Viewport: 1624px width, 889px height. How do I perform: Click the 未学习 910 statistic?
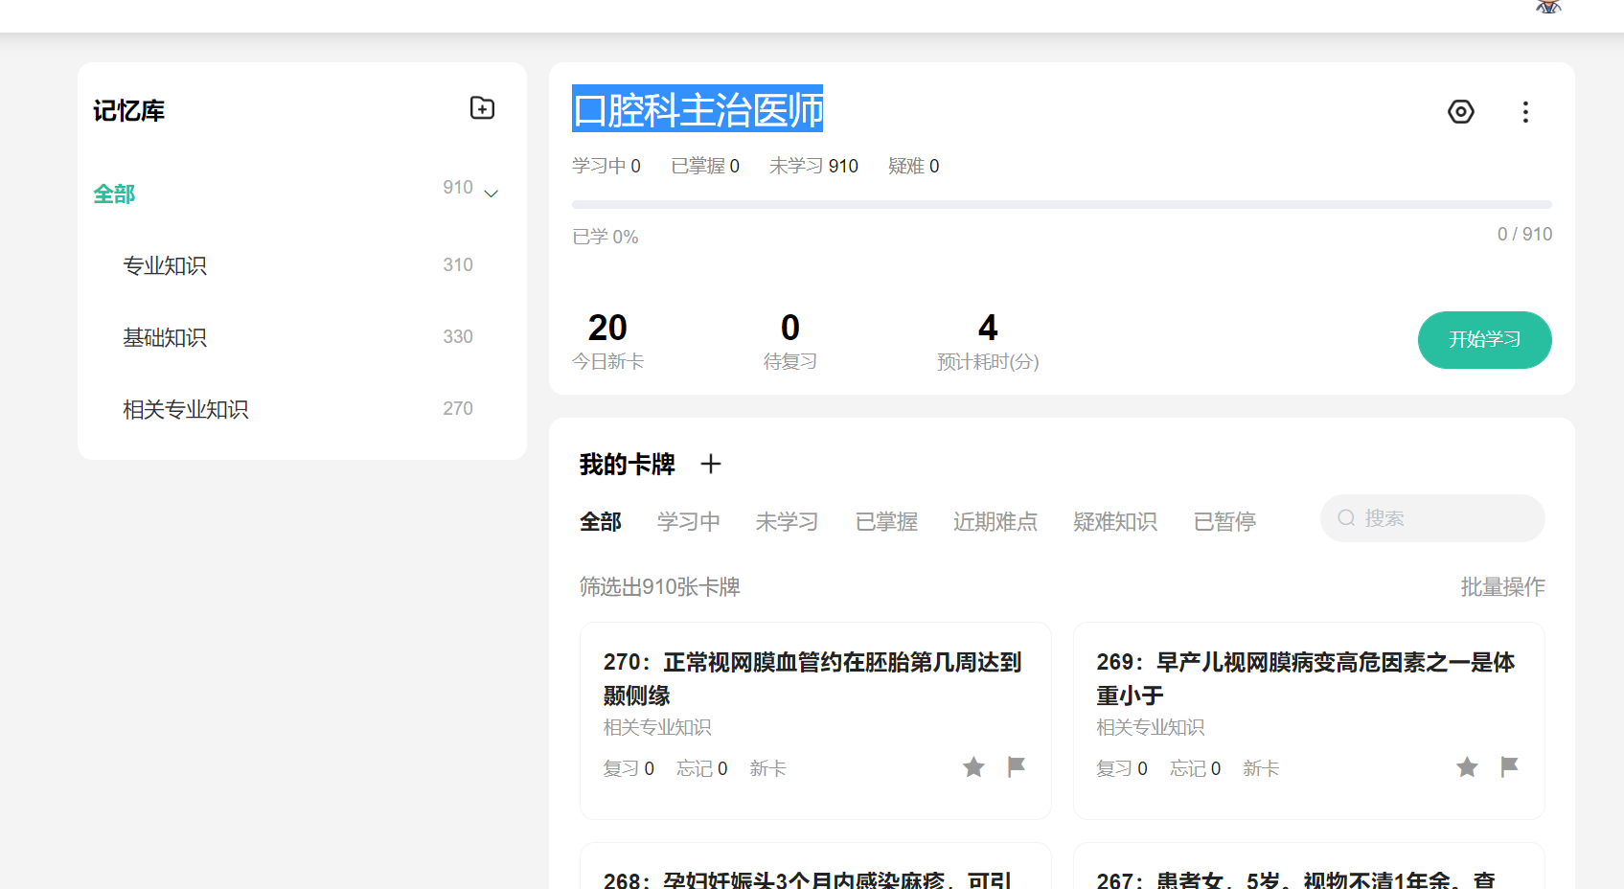[x=813, y=167]
